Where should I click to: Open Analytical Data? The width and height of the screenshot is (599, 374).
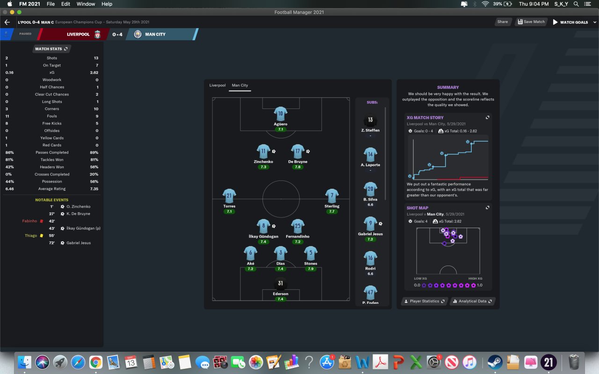(473, 301)
